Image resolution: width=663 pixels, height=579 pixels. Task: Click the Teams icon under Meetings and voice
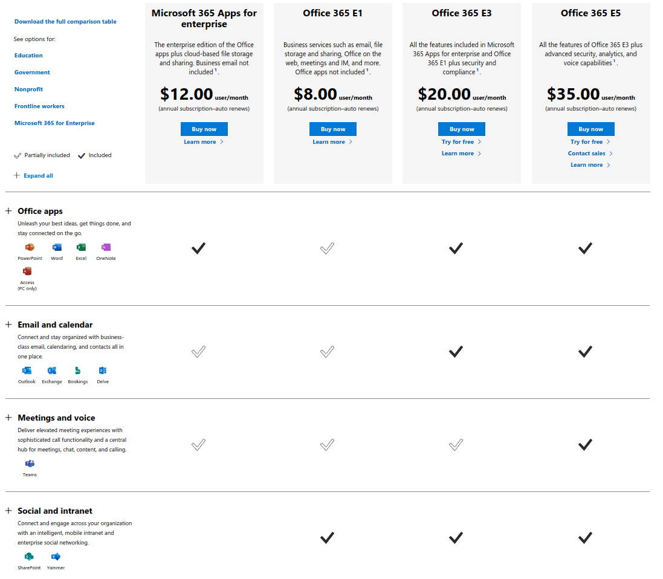tap(29, 464)
